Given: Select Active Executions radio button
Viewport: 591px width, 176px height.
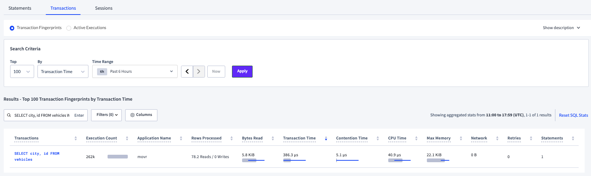Looking at the screenshot, I should (x=69, y=28).
